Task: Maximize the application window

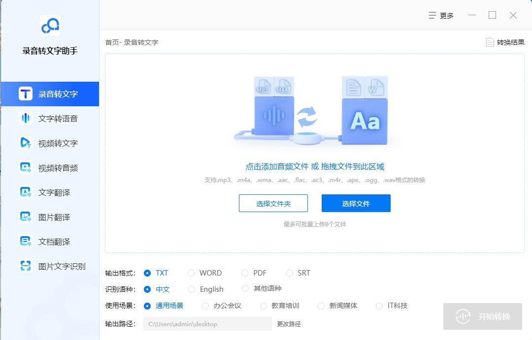Action: click(492, 15)
